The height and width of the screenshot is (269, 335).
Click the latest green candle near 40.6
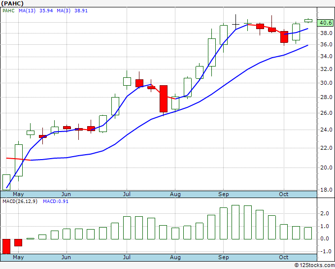[x=308, y=21]
